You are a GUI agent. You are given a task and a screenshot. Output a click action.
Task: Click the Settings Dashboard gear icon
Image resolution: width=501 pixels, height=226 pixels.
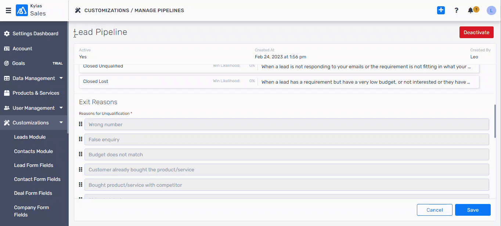(7, 33)
